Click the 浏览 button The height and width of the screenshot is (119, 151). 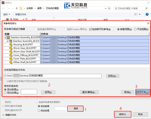pos(113,76)
